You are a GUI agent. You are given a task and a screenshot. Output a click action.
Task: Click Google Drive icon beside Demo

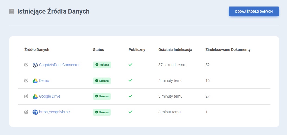coord(35,81)
